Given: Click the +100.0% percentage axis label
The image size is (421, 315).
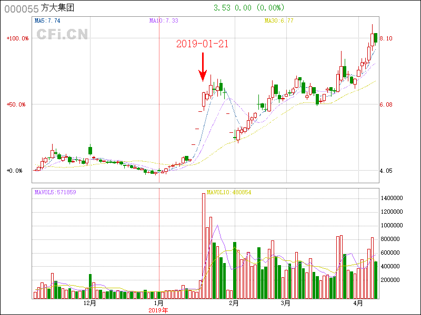Looking at the screenshot, I should [x=17, y=38].
